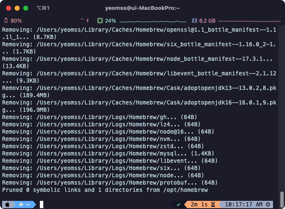
Task: Click the adoptopenjdk13 removing line
Action: tap(139, 91)
